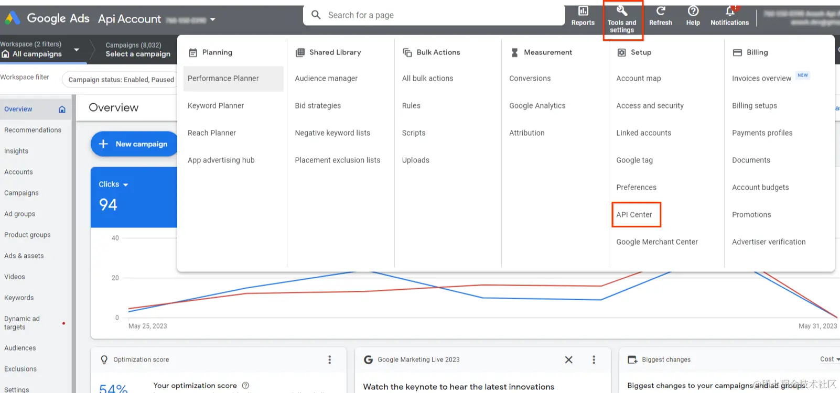This screenshot has width=840, height=393.
Task: Open Placement exclusion lists
Action: point(338,160)
